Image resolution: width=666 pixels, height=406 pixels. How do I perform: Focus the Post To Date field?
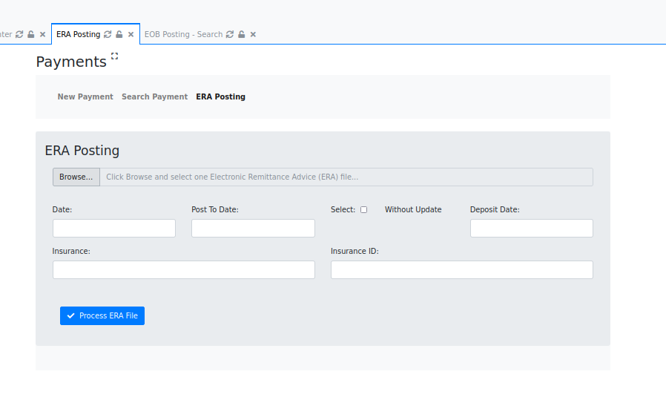point(253,228)
